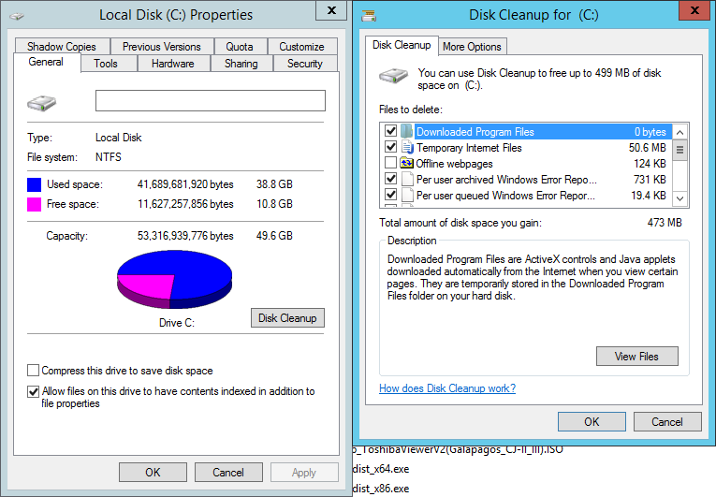Click the magenta Free space color swatch
The width and height of the screenshot is (716, 497).
click(x=35, y=204)
